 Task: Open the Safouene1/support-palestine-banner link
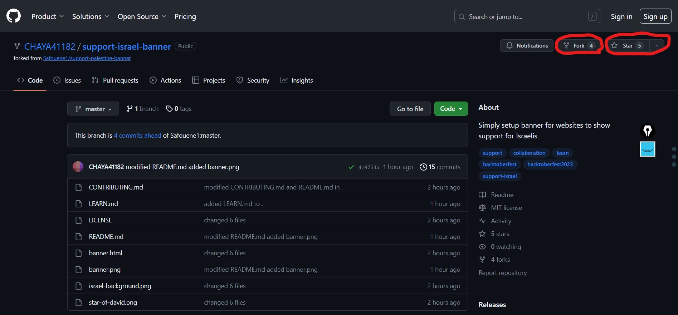(x=87, y=58)
